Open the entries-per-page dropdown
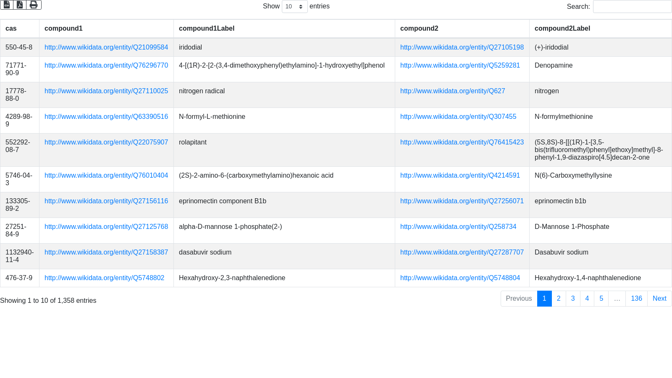Viewport: 672px width, 378px height. 294,6
